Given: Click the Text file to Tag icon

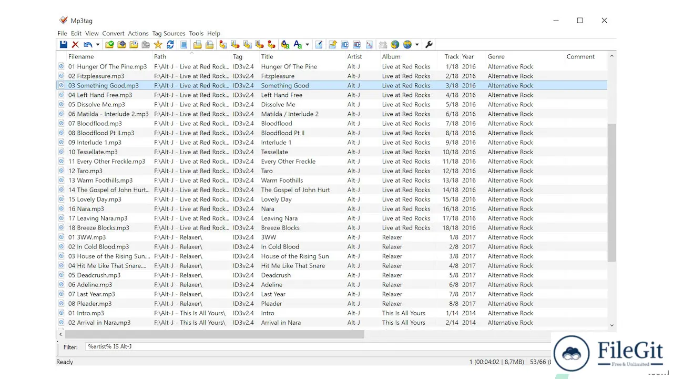Looking at the screenshot, I should click(x=259, y=45).
